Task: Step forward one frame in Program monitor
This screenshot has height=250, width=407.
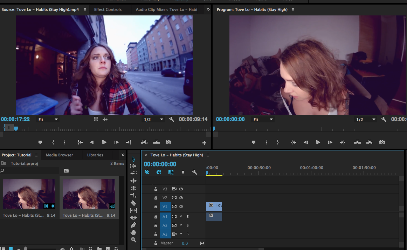Action: [x=330, y=142]
